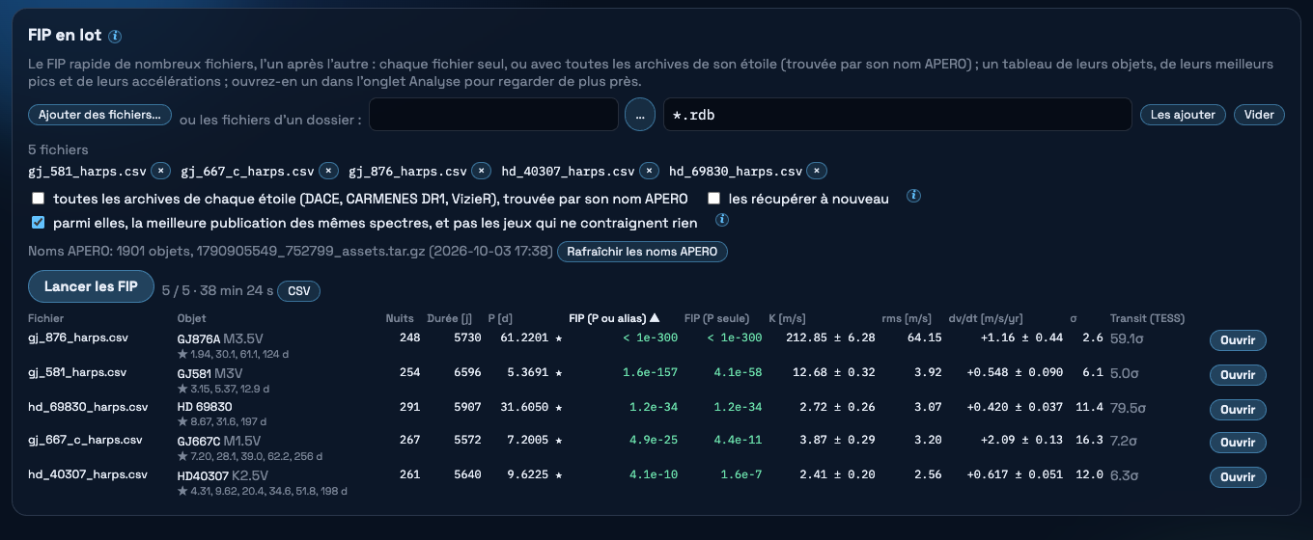Open the gj_876_harps.csv row with Ouvrir
The width and height of the screenshot is (1313, 540).
[1238, 340]
